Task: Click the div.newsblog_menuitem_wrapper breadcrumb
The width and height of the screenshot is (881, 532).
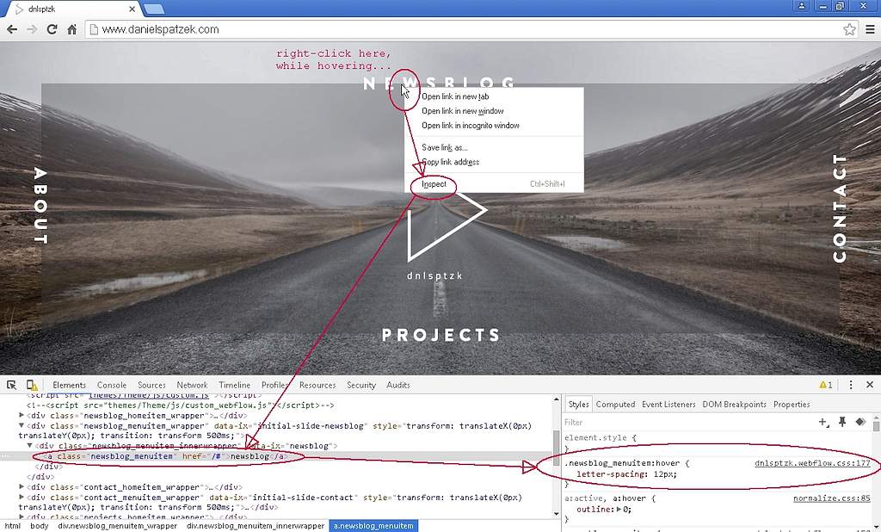Action: (x=117, y=526)
